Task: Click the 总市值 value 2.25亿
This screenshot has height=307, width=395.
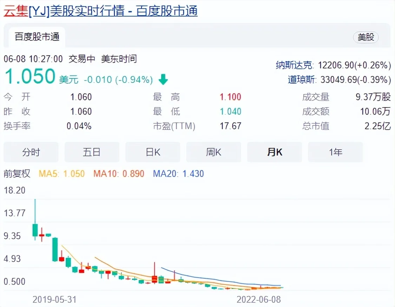Action: coord(377,126)
